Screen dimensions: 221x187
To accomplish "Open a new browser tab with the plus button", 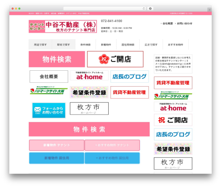I will (210, 10).
